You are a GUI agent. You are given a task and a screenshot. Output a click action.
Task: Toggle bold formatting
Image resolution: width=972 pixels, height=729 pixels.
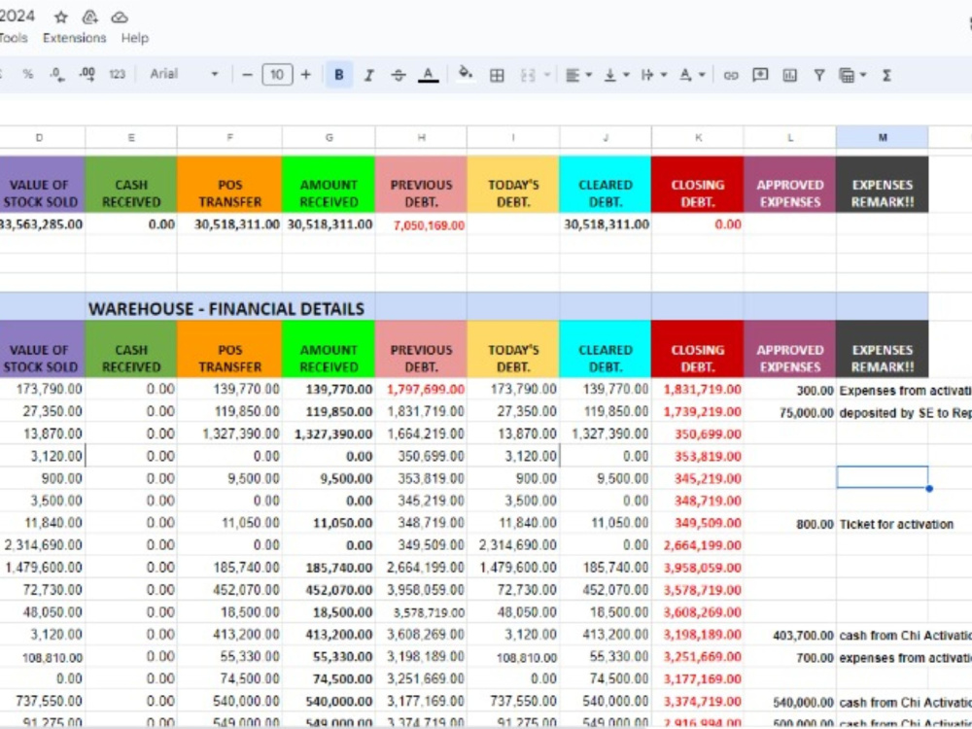[x=339, y=75]
